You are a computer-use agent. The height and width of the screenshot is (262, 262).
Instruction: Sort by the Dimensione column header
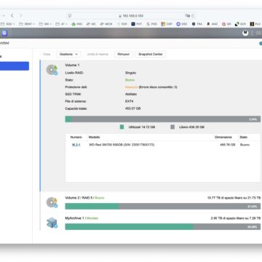pyautogui.click(x=223, y=137)
